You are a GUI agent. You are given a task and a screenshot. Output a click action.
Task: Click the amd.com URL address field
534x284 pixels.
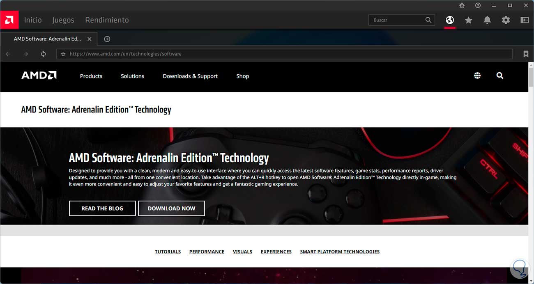285,54
